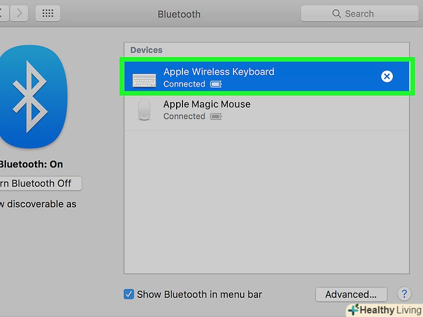Click the Bluetooth window title

[179, 14]
